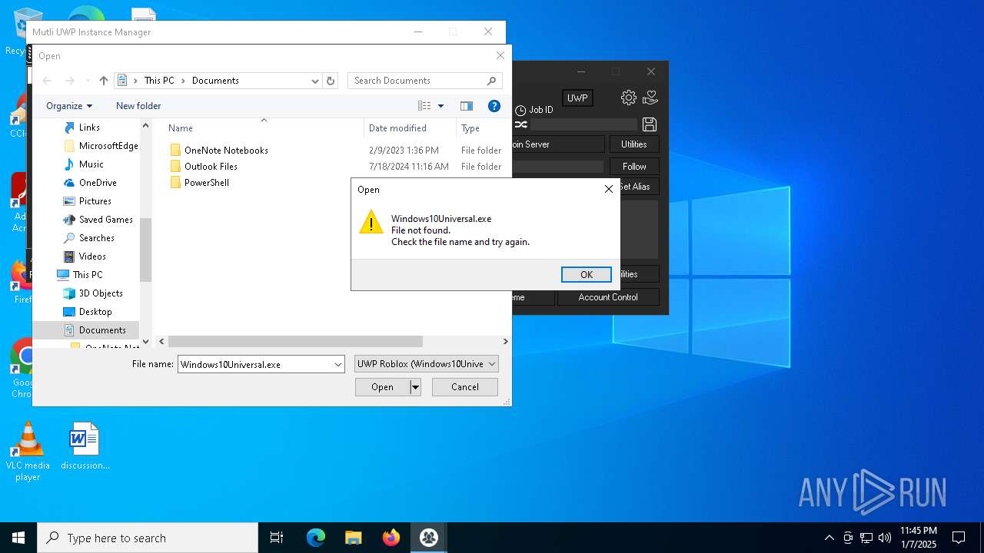The height and width of the screenshot is (553, 984).
Task: Click the horizontal scrollbar in file list
Action: (x=295, y=341)
